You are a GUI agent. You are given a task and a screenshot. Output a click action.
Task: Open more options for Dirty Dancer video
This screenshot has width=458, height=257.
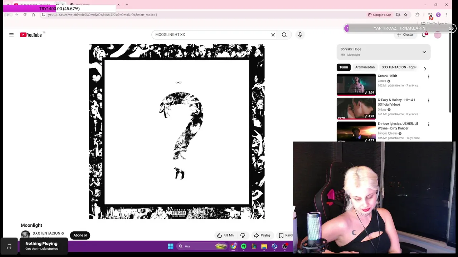pyautogui.click(x=429, y=124)
